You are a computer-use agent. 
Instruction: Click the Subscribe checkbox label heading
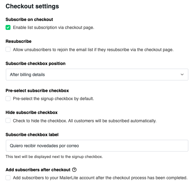[x=32, y=135]
